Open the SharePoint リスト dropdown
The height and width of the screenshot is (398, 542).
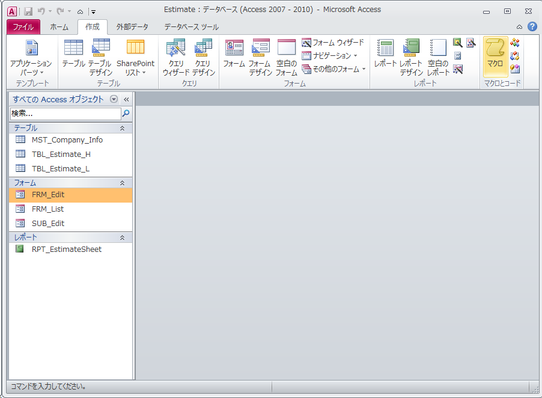[135, 57]
